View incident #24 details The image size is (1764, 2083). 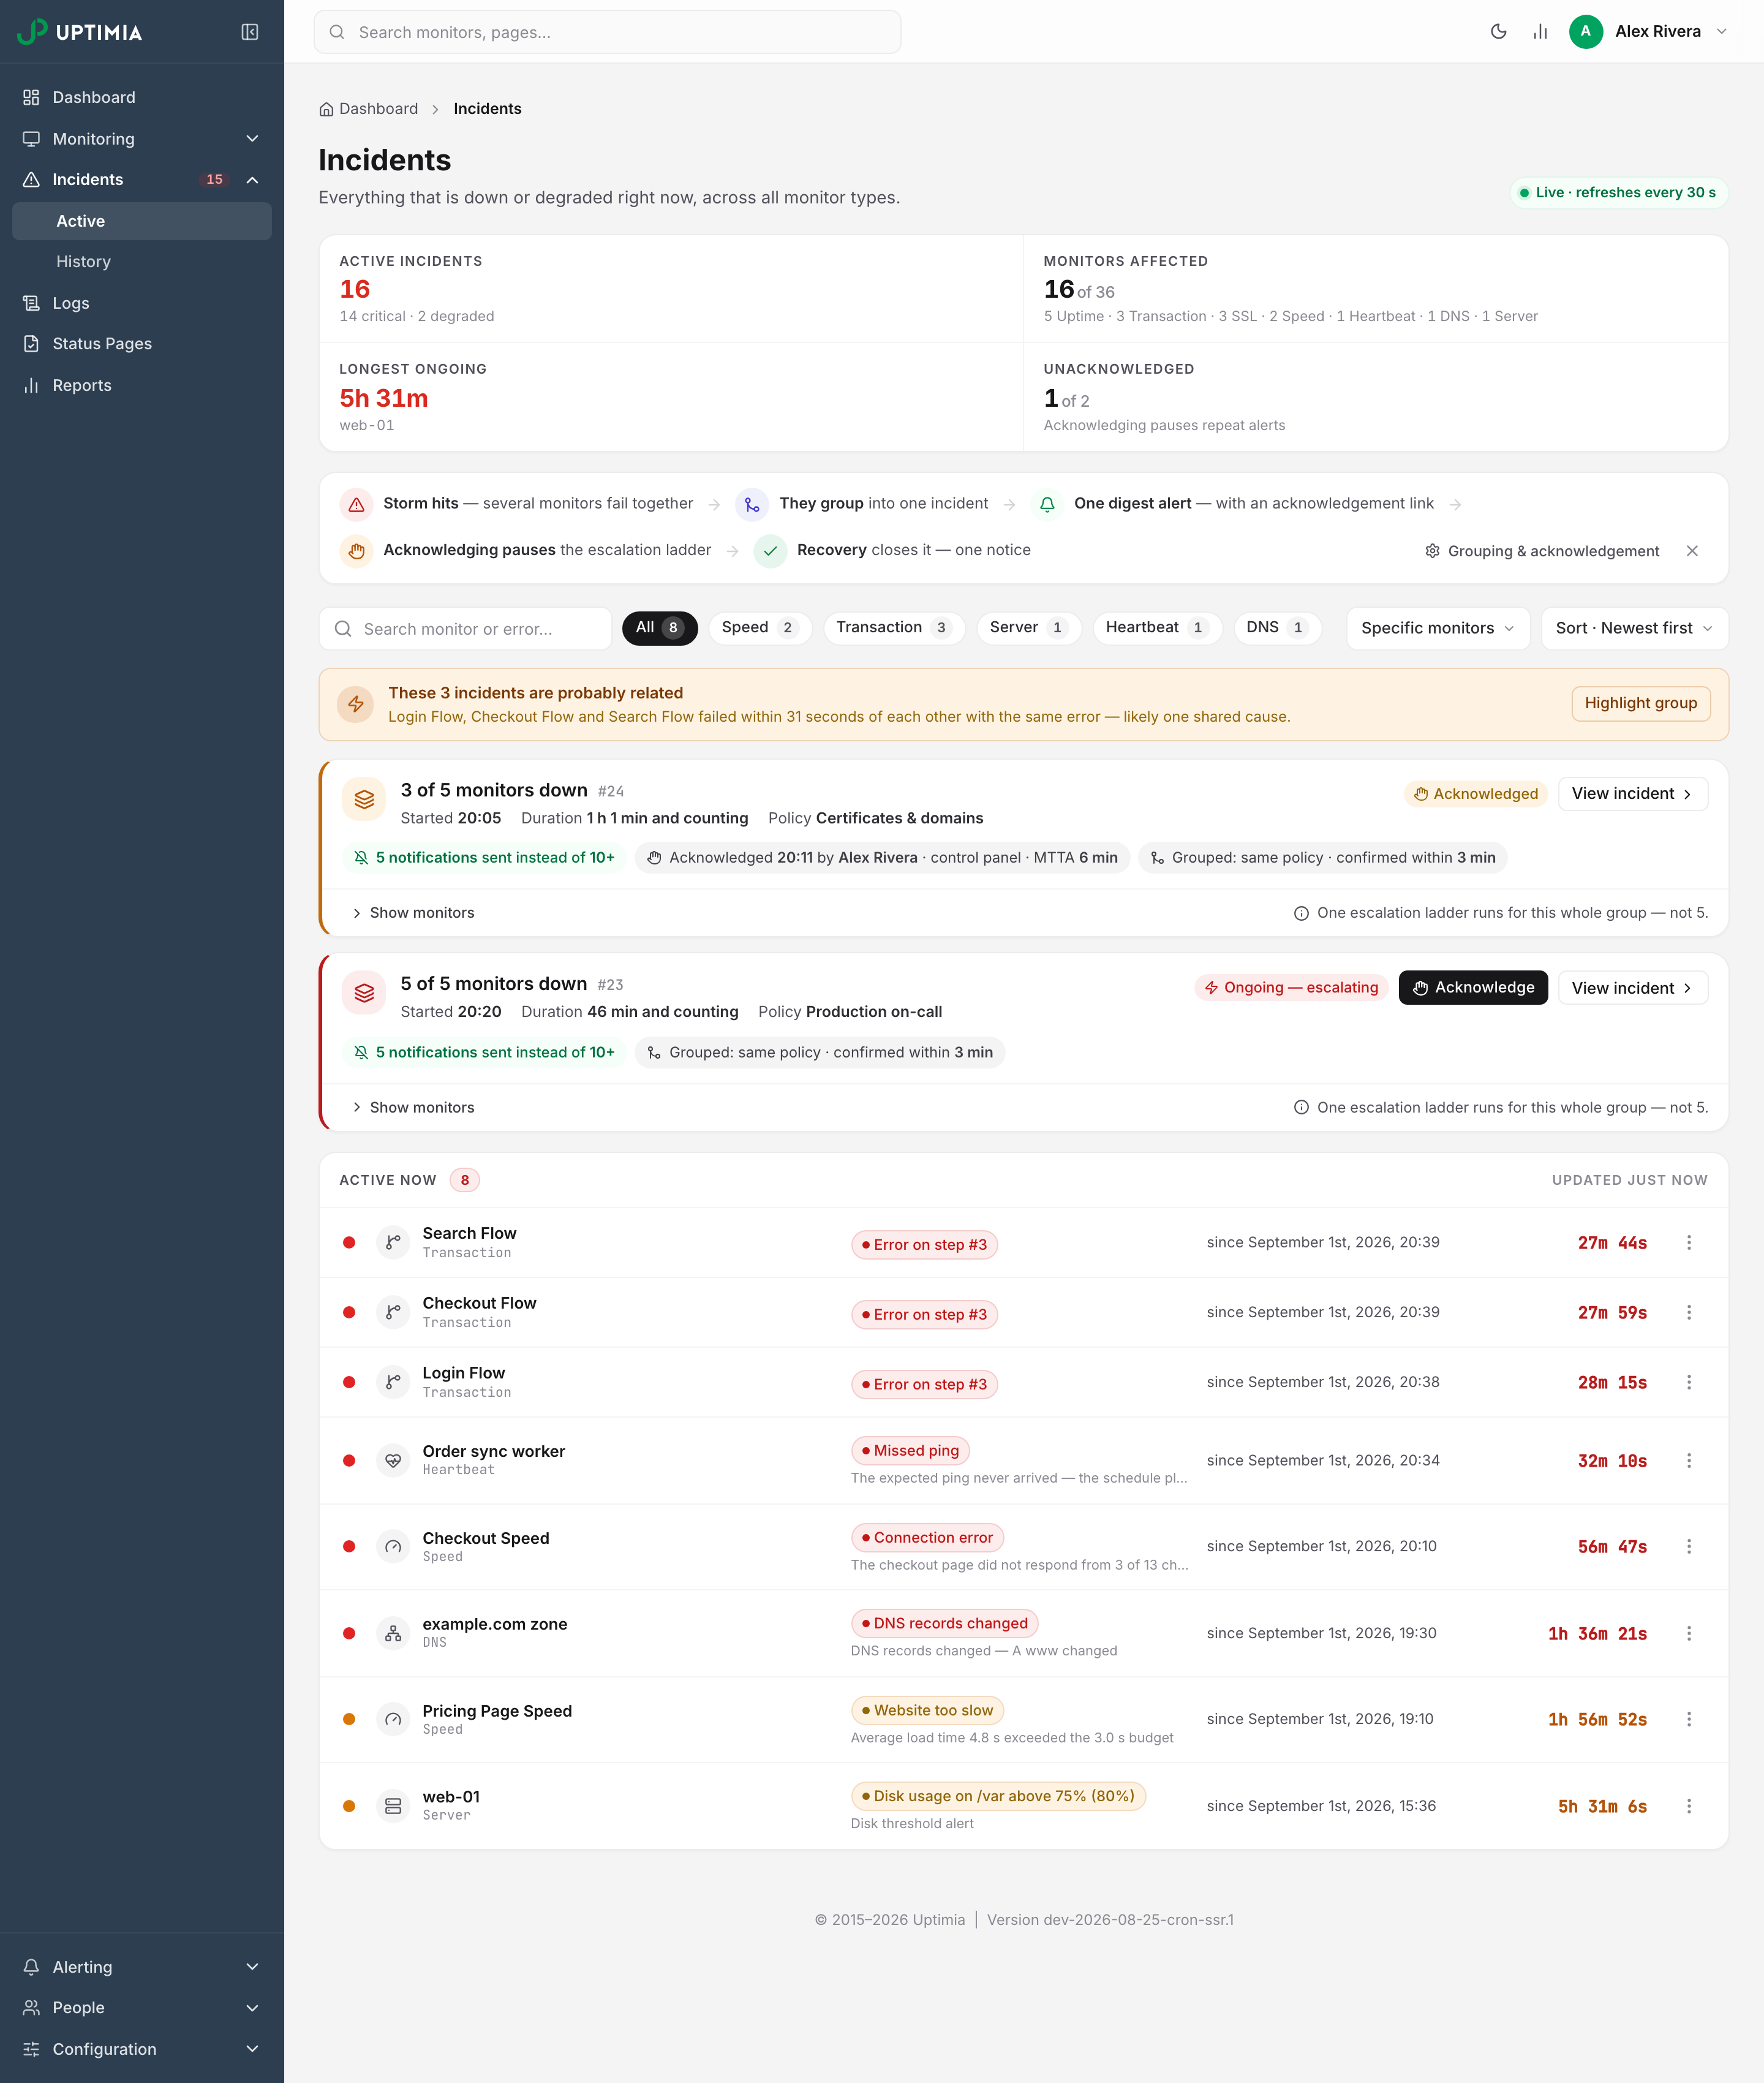click(x=1632, y=793)
